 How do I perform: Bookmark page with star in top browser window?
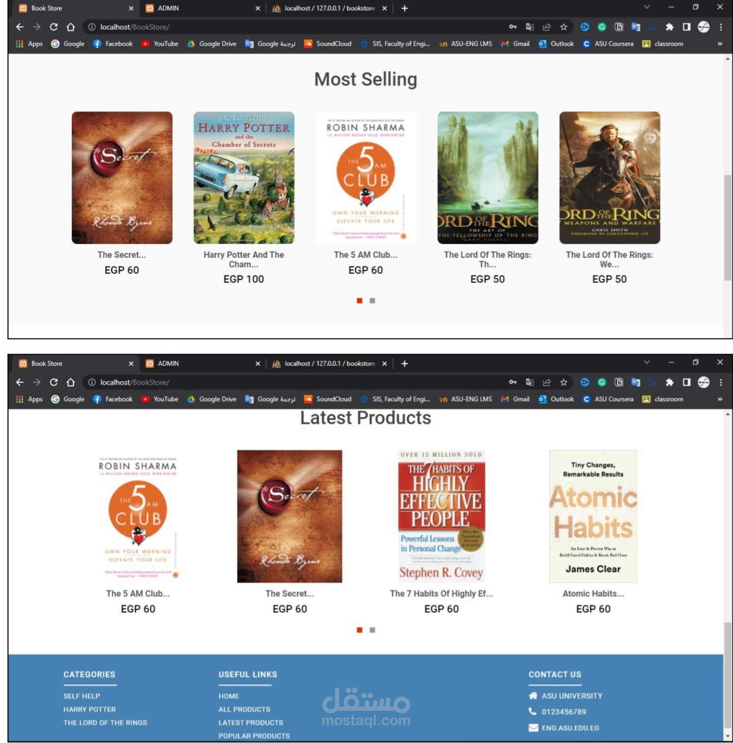point(563,27)
